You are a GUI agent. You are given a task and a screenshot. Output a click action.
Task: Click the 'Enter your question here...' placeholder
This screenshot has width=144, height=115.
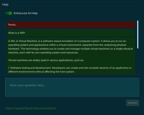point(28,85)
